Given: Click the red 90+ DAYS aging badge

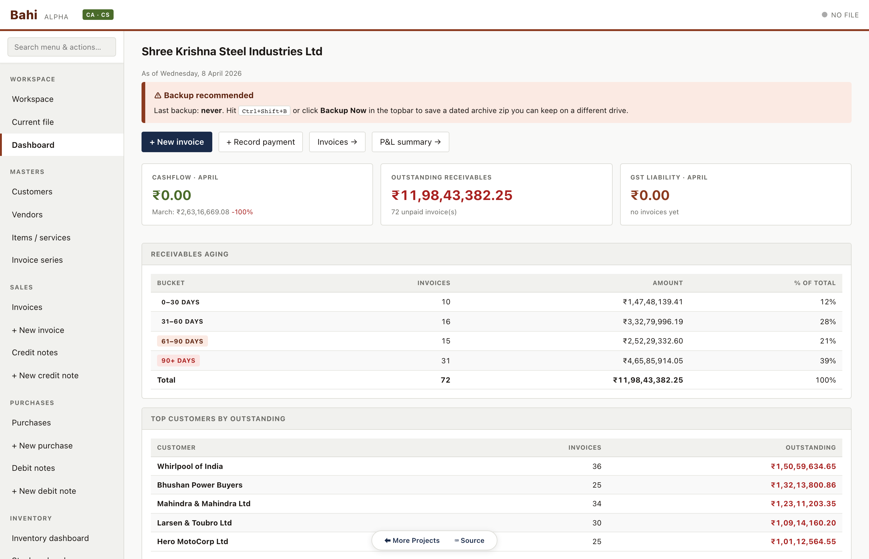Looking at the screenshot, I should 178,360.
